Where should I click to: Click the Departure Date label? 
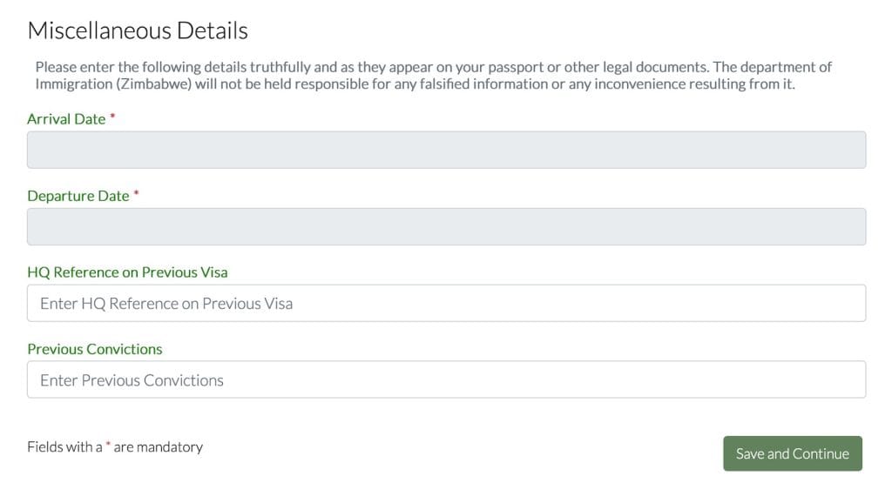[x=78, y=196]
